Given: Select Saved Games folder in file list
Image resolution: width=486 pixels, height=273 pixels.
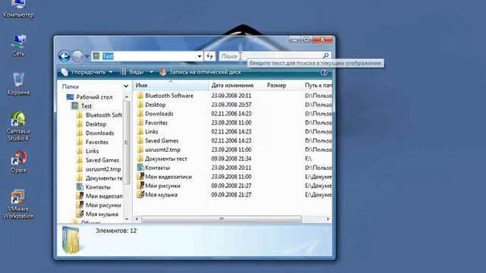Looking at the screenshot, I should pos(158,140).
